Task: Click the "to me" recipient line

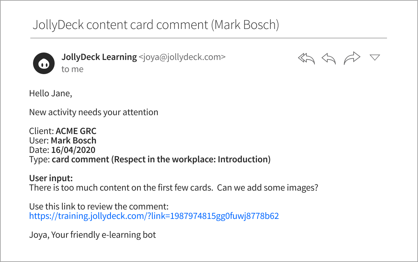Action: [72, 69]
